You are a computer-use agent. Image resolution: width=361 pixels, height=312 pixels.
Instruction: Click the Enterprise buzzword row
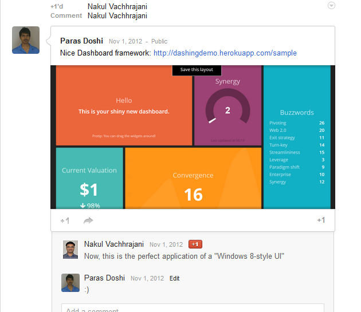(x=297, y=175)
